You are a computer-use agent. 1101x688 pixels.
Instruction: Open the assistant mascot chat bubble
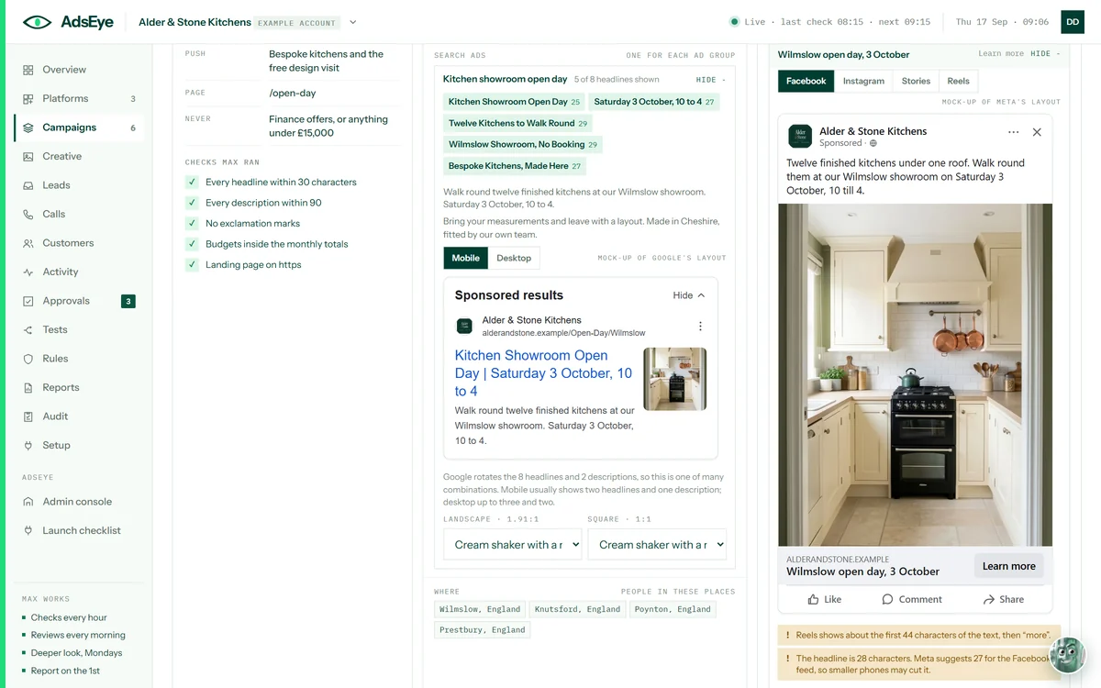pyautogui.click(x=1067, y=655)
